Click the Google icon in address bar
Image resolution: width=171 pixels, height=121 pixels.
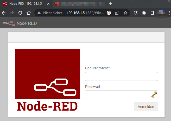(x=109, y=13)
